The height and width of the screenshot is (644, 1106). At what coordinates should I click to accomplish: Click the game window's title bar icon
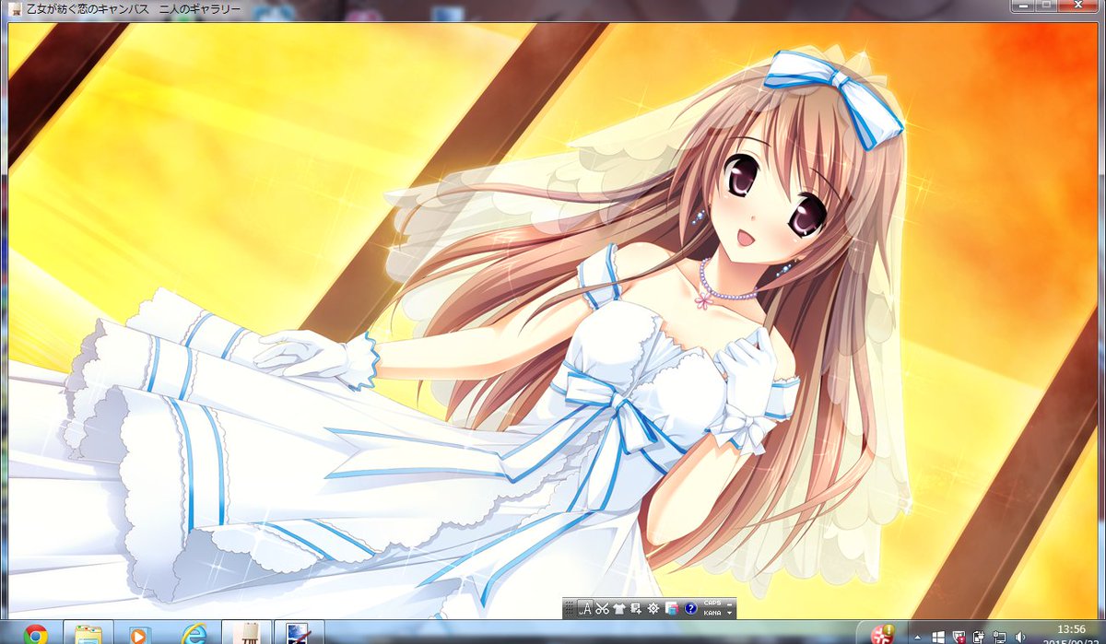click(x=15, y=11)
